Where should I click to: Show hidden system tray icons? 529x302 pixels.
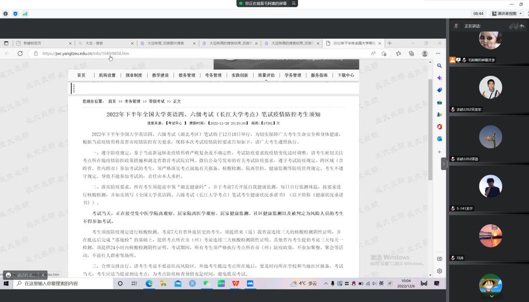click(x=325, y=283)
